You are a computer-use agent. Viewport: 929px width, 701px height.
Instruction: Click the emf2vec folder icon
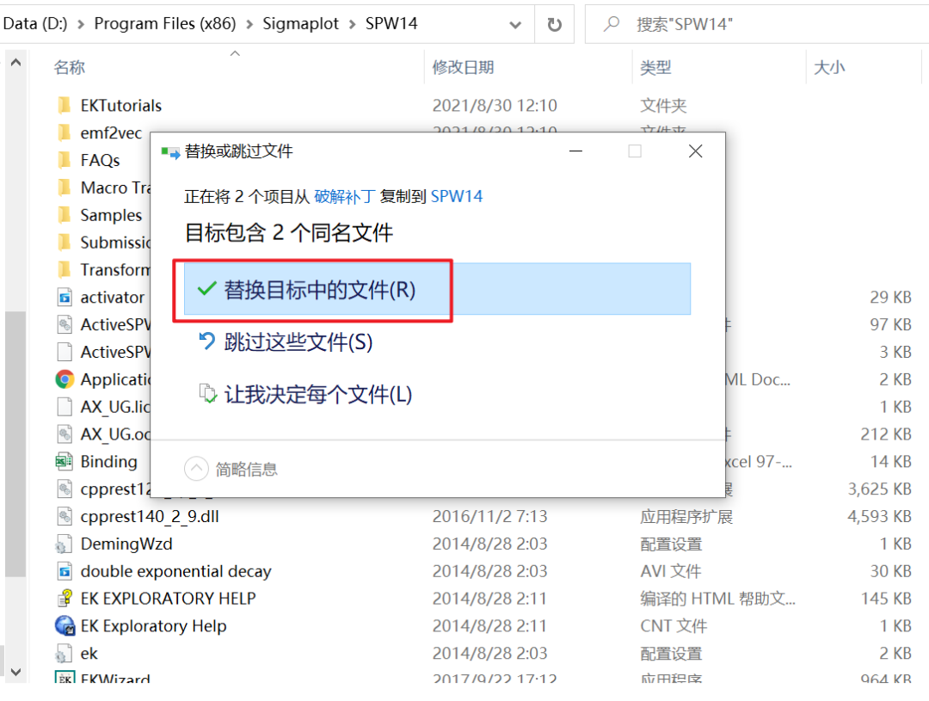(x=64, y=132)
